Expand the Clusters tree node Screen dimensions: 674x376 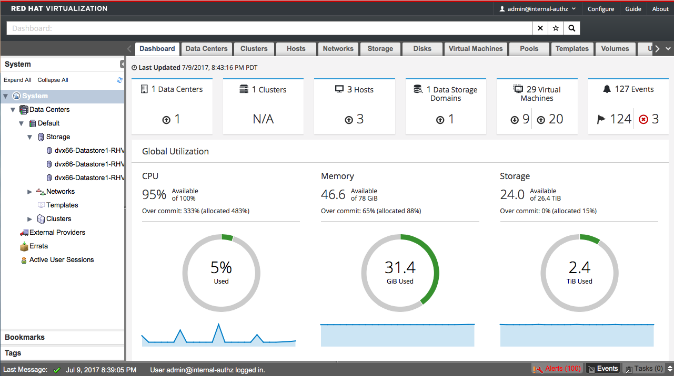[x=30, y=219]
